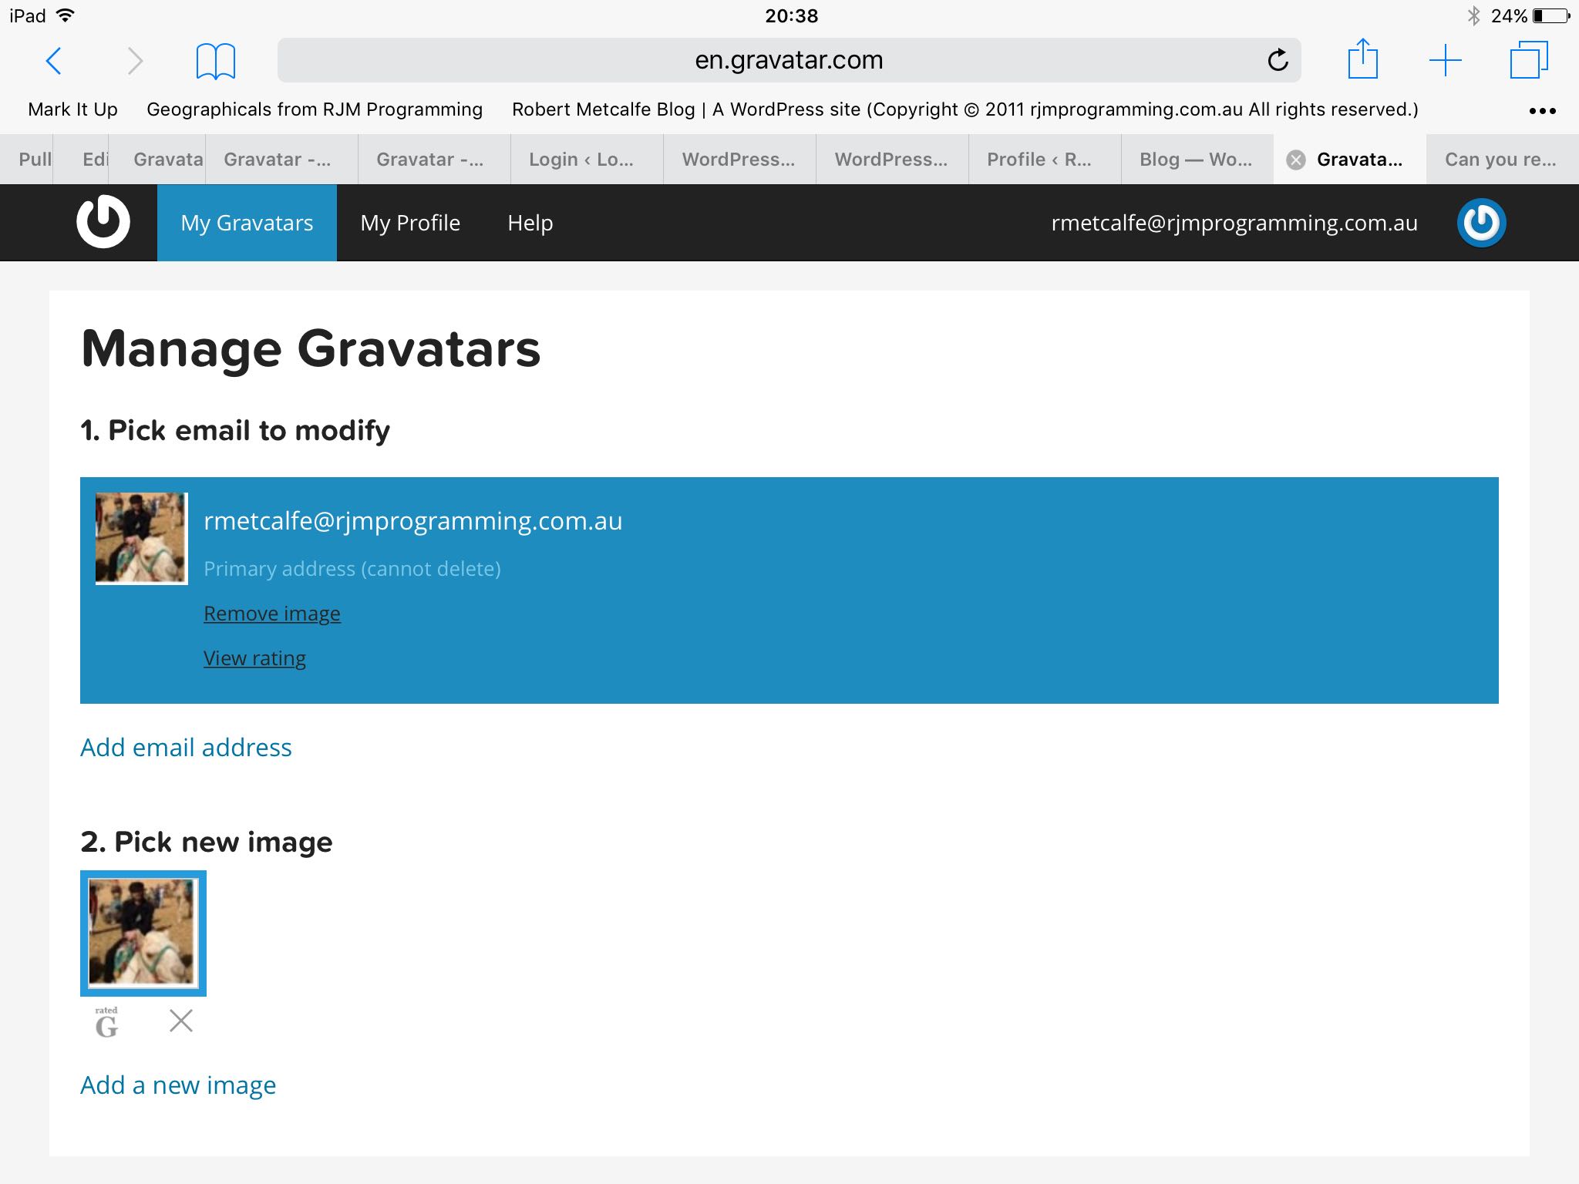Viewport: 1579px width, 1184px height.
Task: Tap the Bluetooth icon in status bar
Action: tap(1473, 15)
